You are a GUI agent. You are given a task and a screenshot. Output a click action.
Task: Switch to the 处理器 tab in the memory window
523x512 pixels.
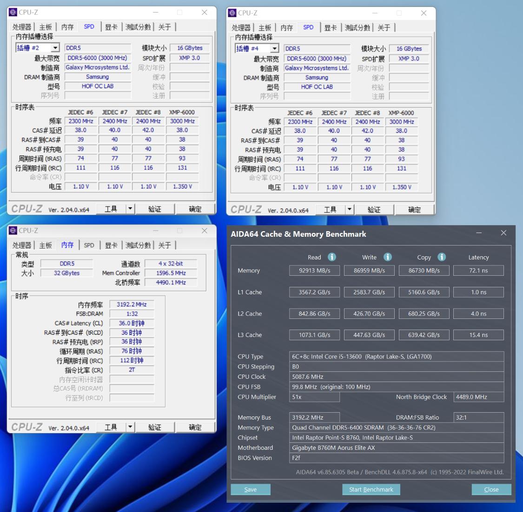point(21,245)
